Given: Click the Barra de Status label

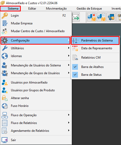Looking at the screenshot, I should coord(91,75).
